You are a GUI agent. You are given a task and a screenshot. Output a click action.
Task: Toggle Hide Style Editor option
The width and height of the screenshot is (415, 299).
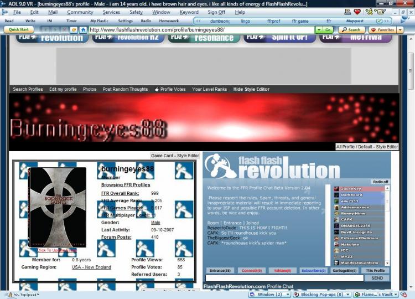tap(251, 89)
